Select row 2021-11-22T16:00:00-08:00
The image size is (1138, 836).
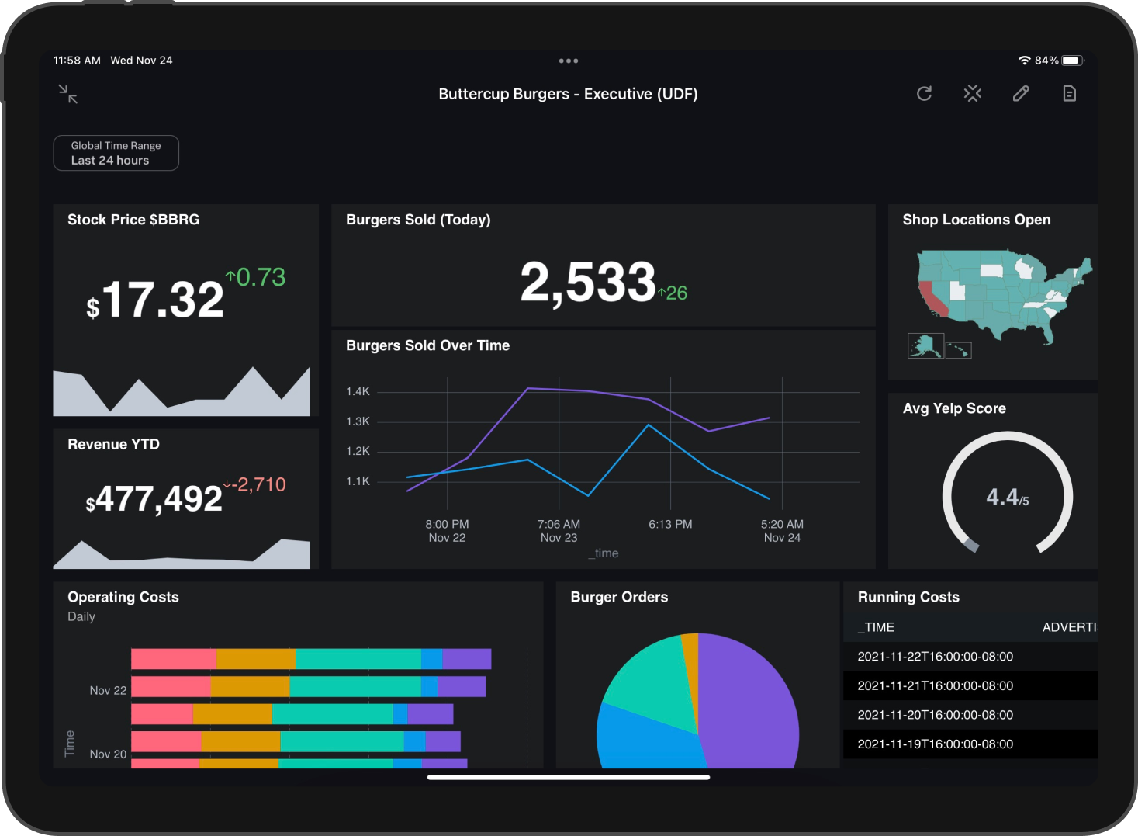970,657
